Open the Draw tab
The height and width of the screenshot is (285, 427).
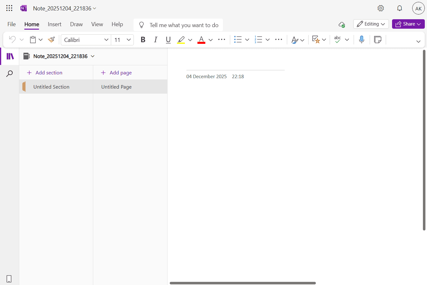76,24
